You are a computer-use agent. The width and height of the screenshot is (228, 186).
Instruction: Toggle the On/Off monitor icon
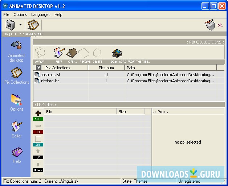[10, 25]
